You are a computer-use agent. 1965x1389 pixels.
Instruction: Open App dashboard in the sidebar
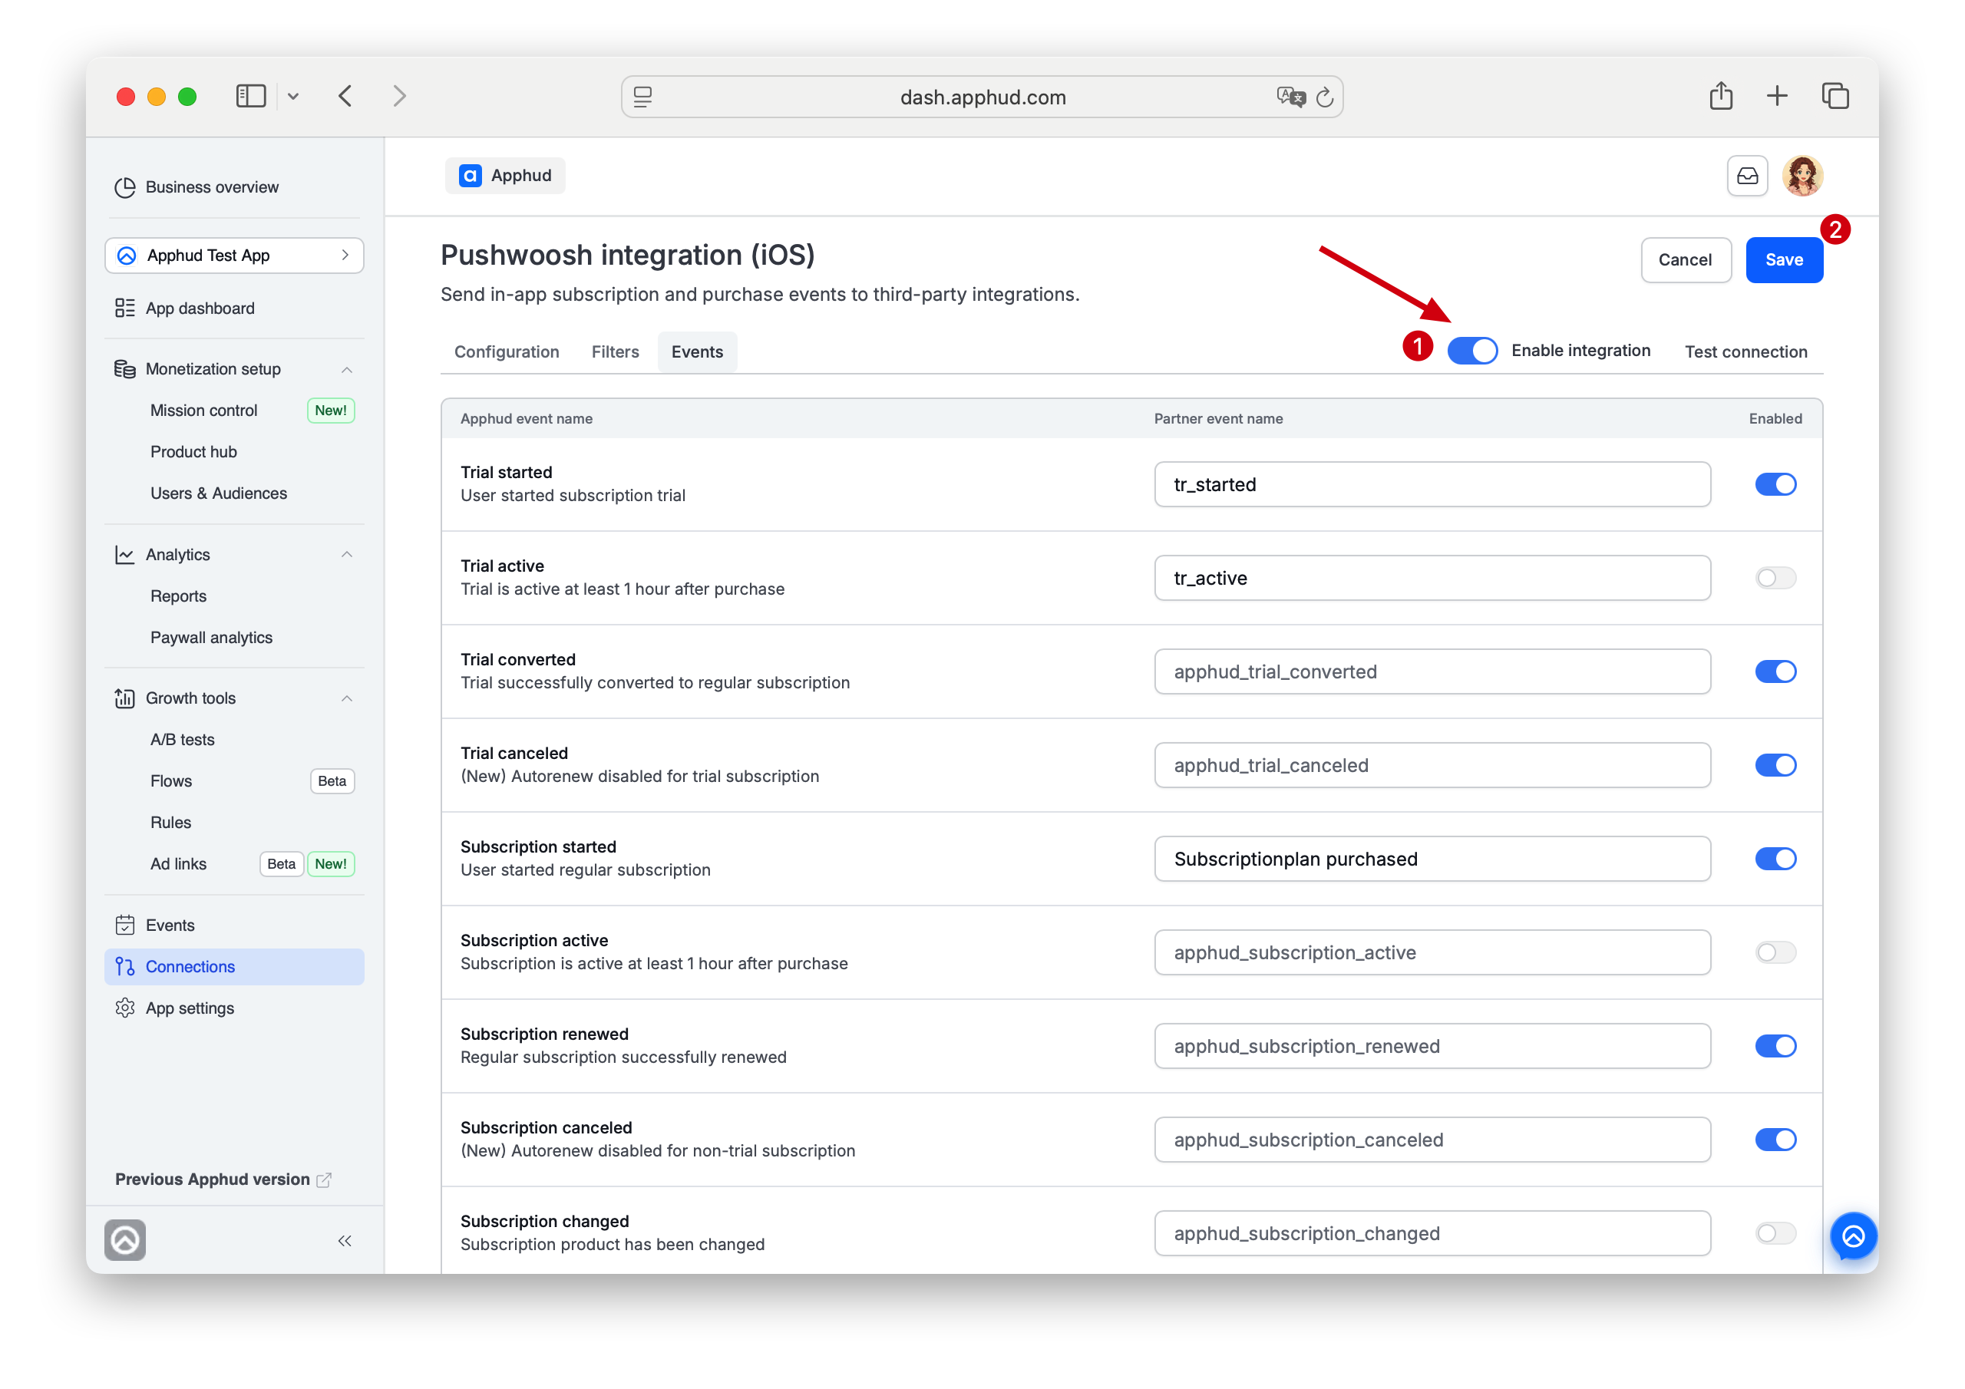(x=200, y=308)
